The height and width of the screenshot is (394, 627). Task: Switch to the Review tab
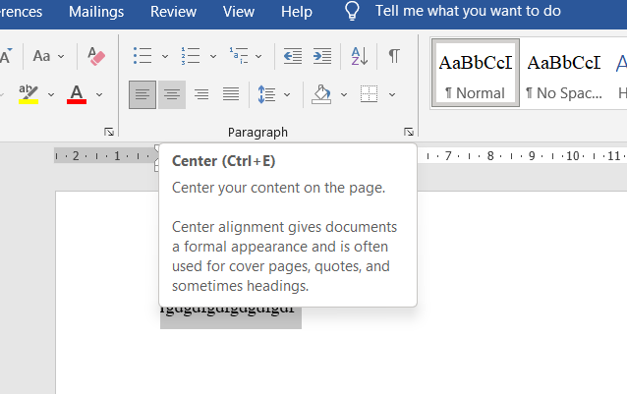pyautogui.click(x=173, y=12)
